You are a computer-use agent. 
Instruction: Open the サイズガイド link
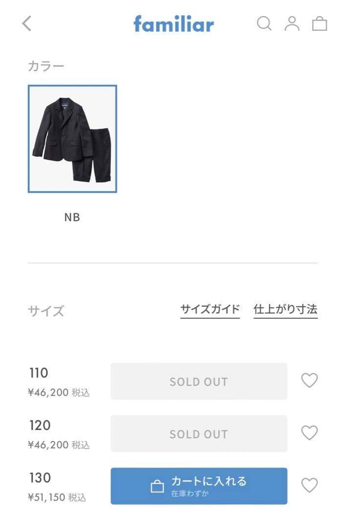(x=210, y=309)
